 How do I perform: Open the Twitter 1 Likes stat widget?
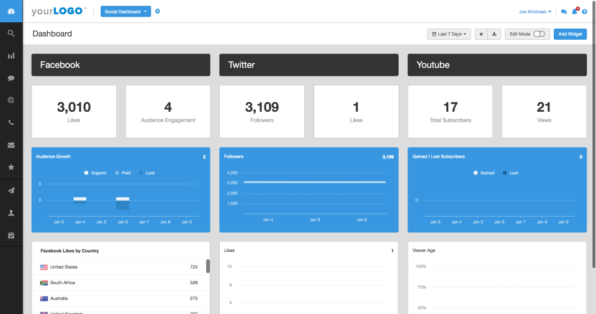(x=356, y=111)
